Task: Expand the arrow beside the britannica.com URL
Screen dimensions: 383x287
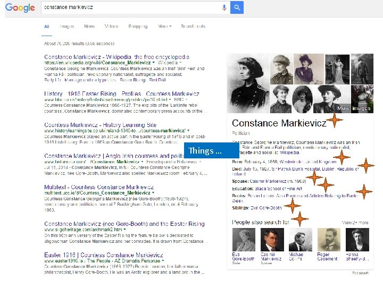Action: pos(142,162)
